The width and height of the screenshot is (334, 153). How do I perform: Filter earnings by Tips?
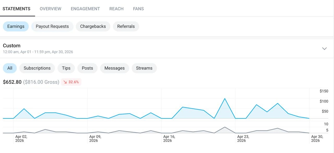coord(66,68)
